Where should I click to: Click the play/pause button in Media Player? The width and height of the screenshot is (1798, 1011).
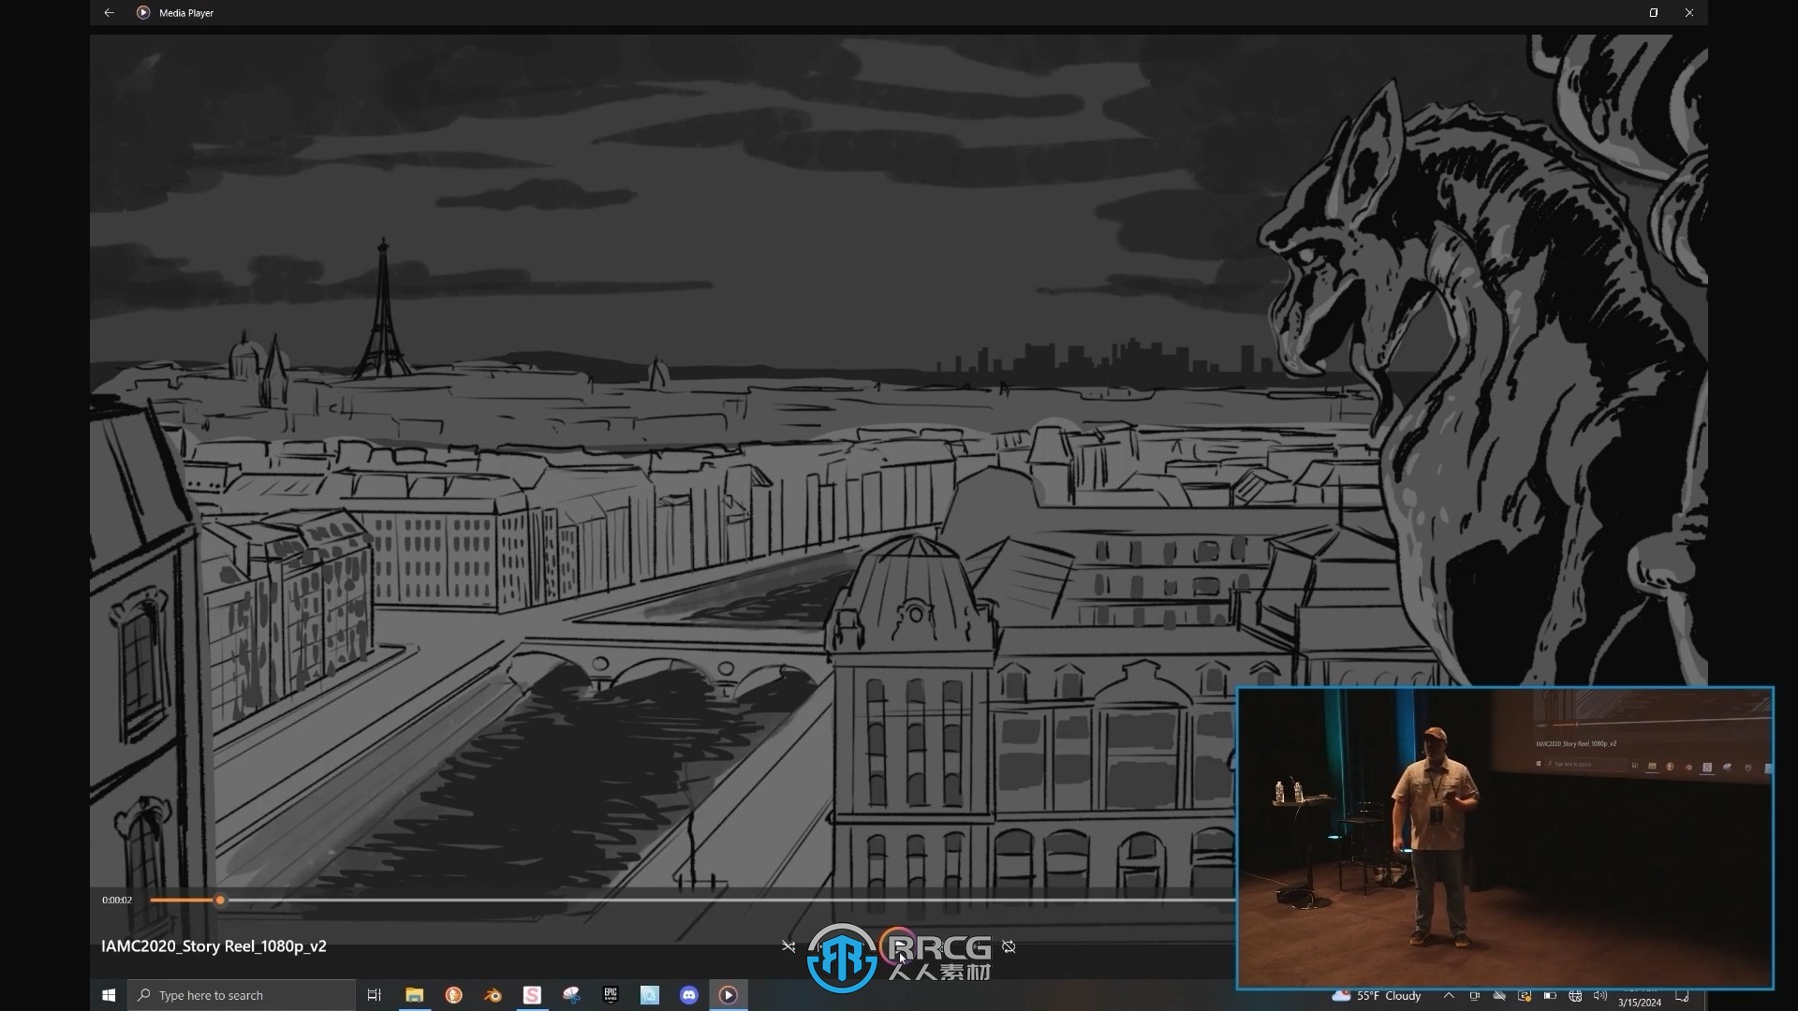[899, 946]
